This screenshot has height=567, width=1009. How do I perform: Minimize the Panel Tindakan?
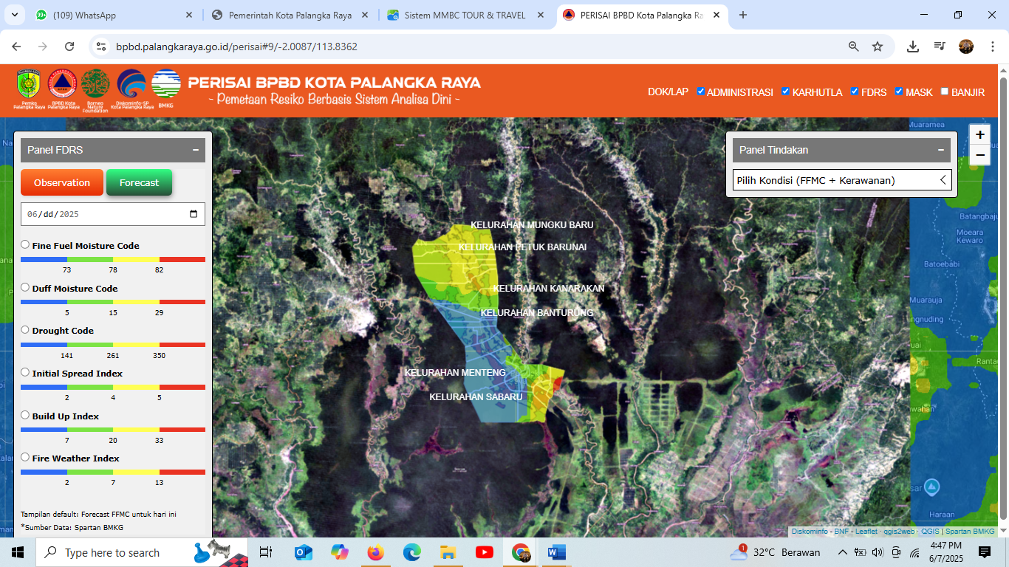[x=941, y=150]
